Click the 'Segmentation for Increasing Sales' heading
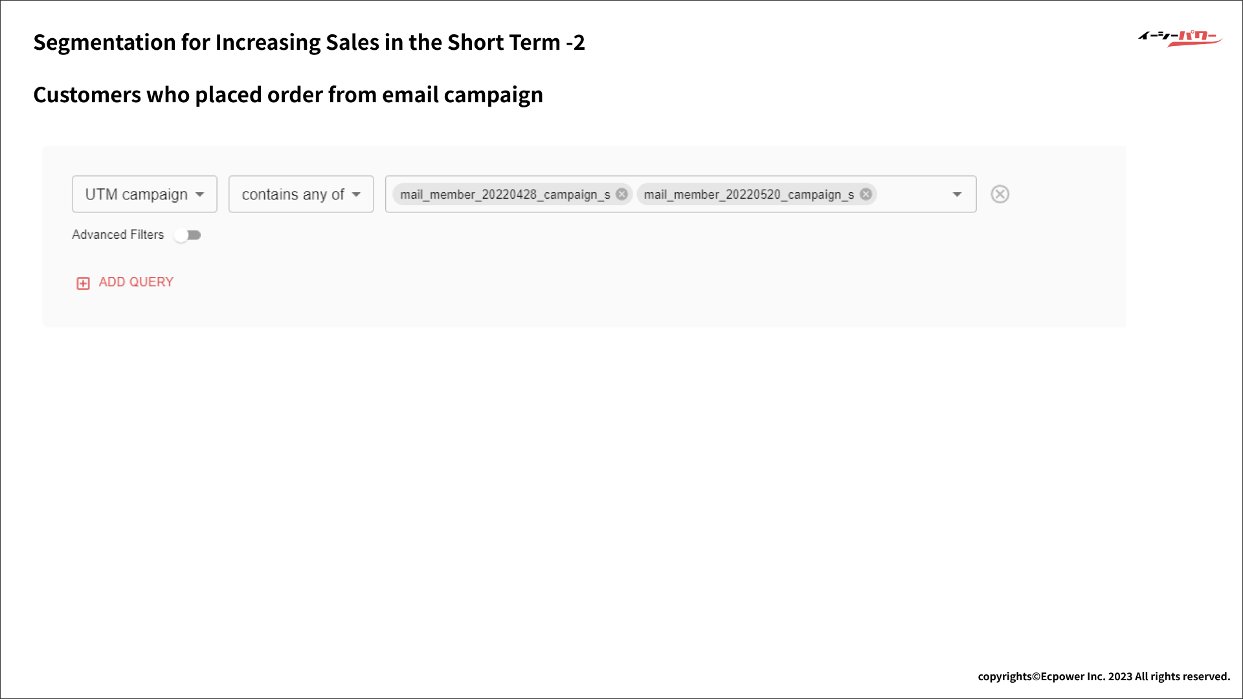The width and height of the screenshot is (1243, 699). point(309,43)
